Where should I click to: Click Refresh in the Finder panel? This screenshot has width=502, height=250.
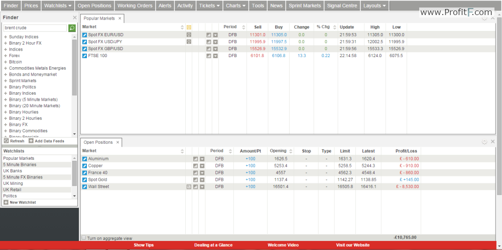[x=14, y=141]
